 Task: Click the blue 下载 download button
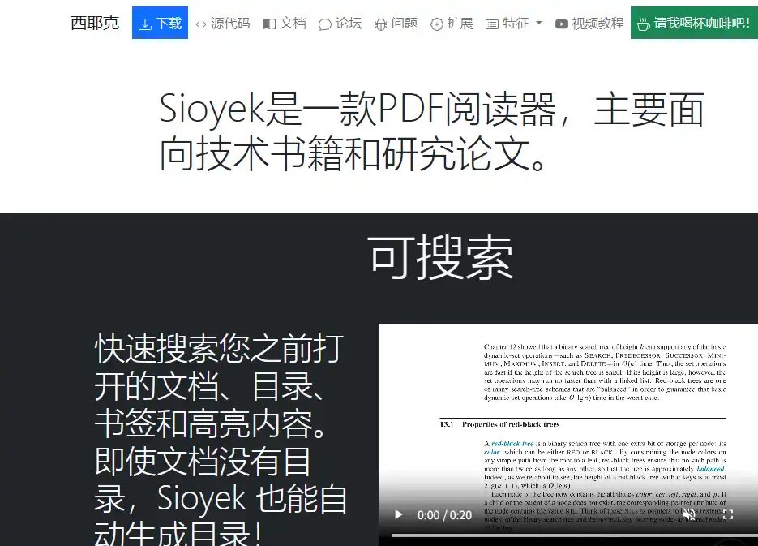coord(160,23)
